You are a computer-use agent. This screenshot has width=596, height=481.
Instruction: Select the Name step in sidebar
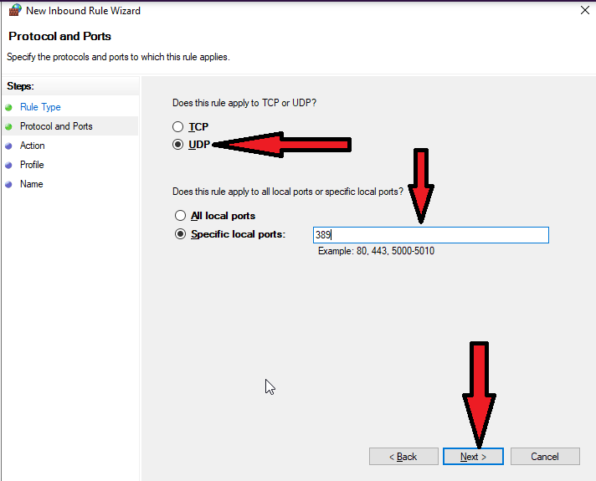(x=31, y=184)
